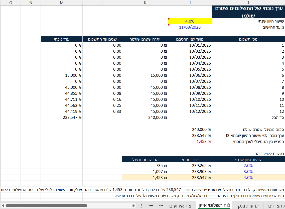Click the שנים עד התשלום table header
This screenshot has height=209, width=285.
tap(102, 39)
